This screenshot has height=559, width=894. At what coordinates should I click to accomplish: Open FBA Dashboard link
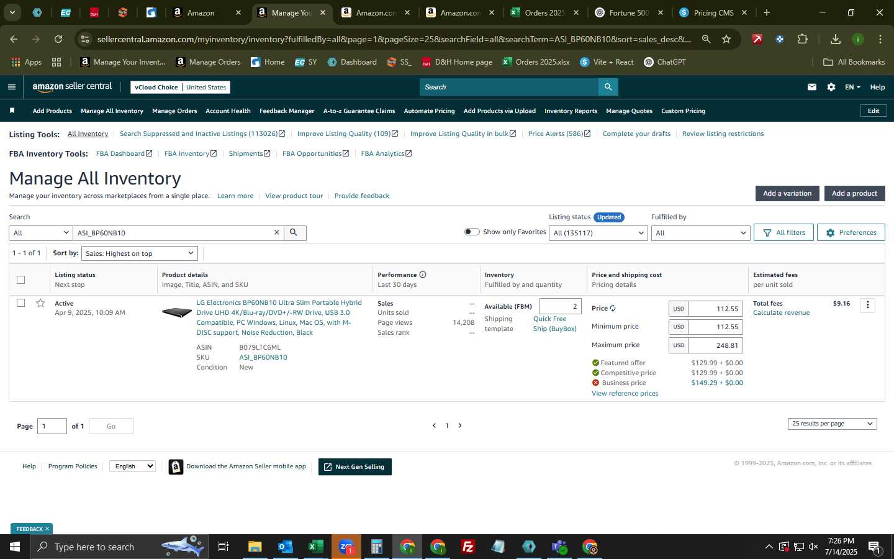(124, 153)
